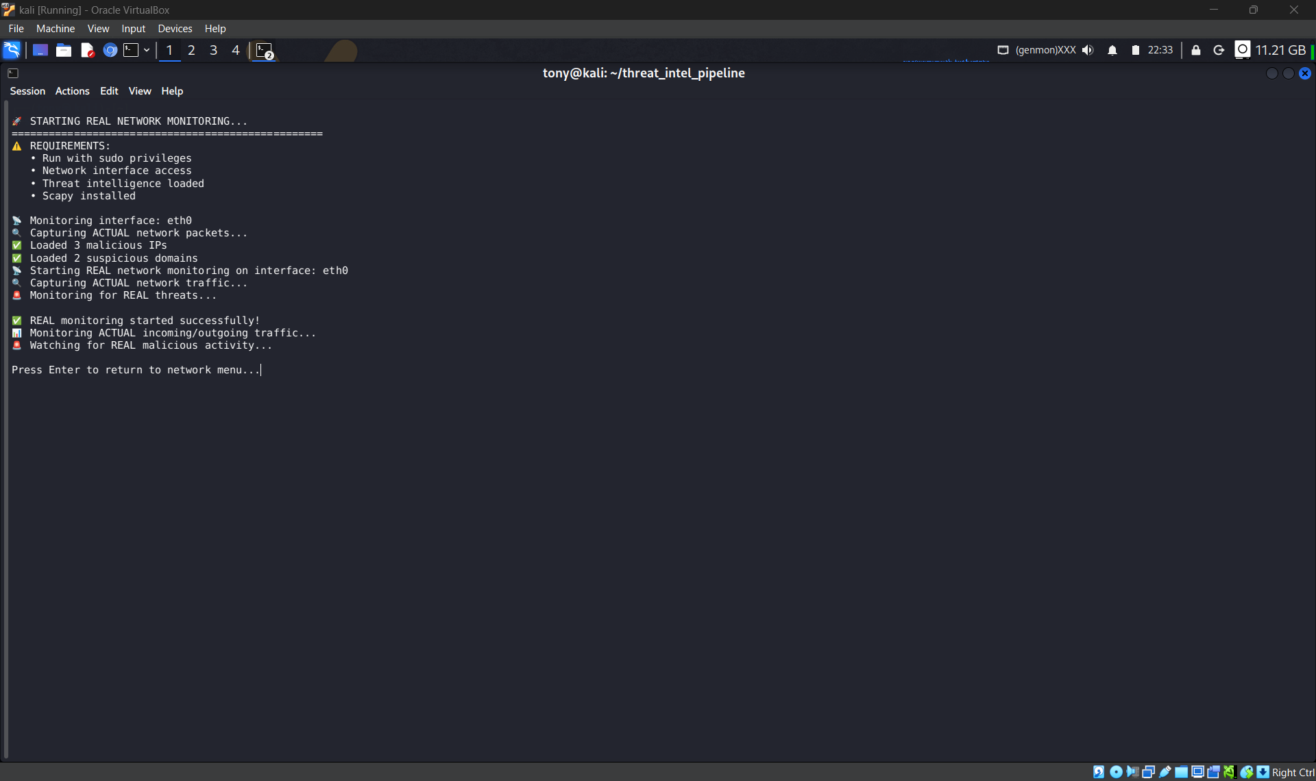The width and height of the screenshot is (1316, 781).
Task: Click the 11.21 GB disk usage label
Action: tap(1280, 50)
